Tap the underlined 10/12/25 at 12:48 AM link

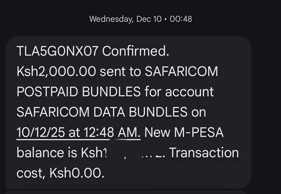78,132
